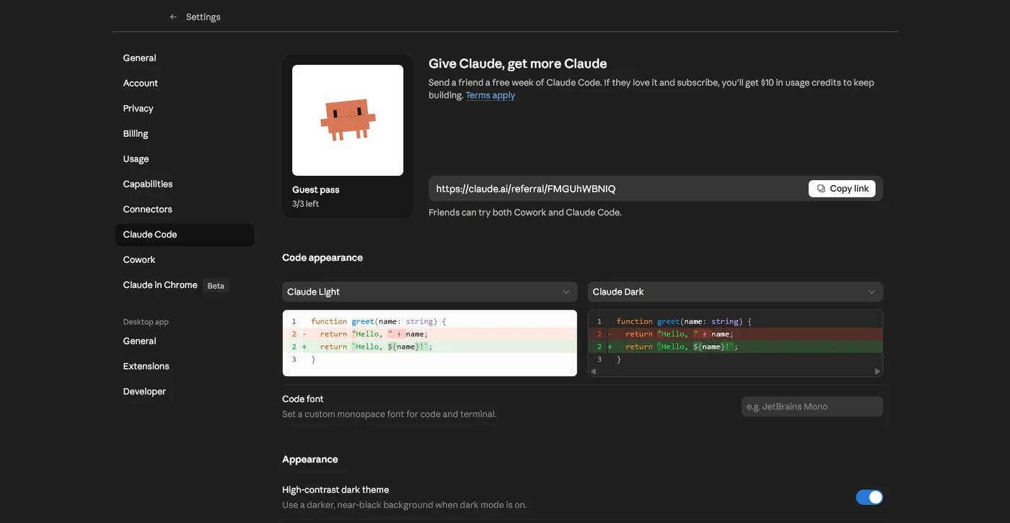Click the Beta badge next to Chrome

(216, 285)
